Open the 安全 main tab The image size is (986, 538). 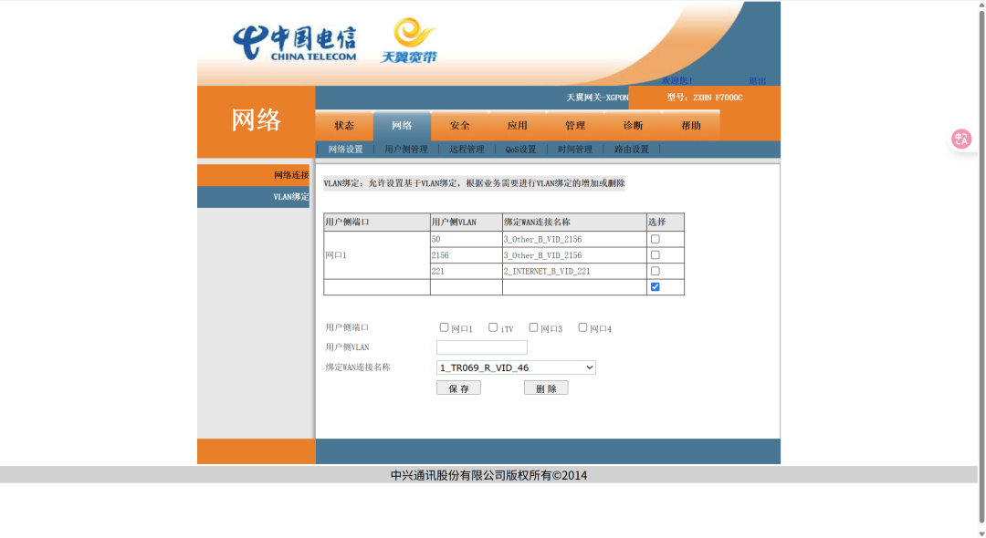(459, 126)
